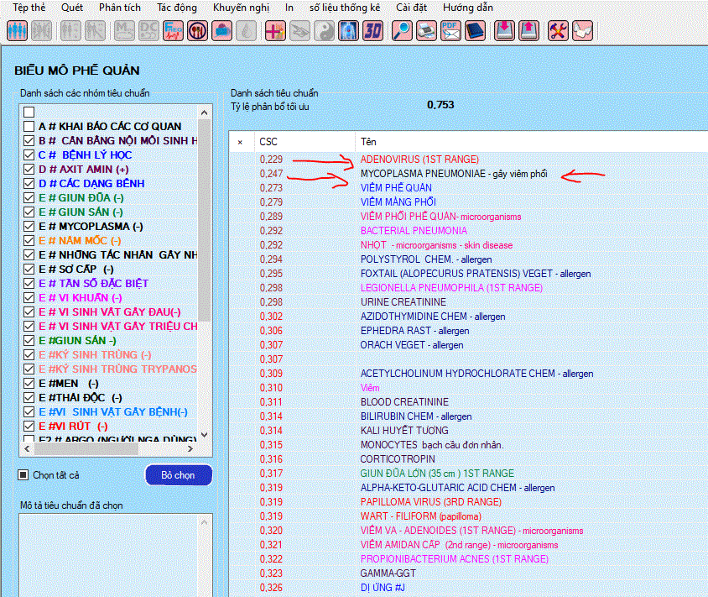Image resolution: width=708 pixels, height=597 pixels.
Task: Click the Tên column header
Action: (x=368, y=141)
